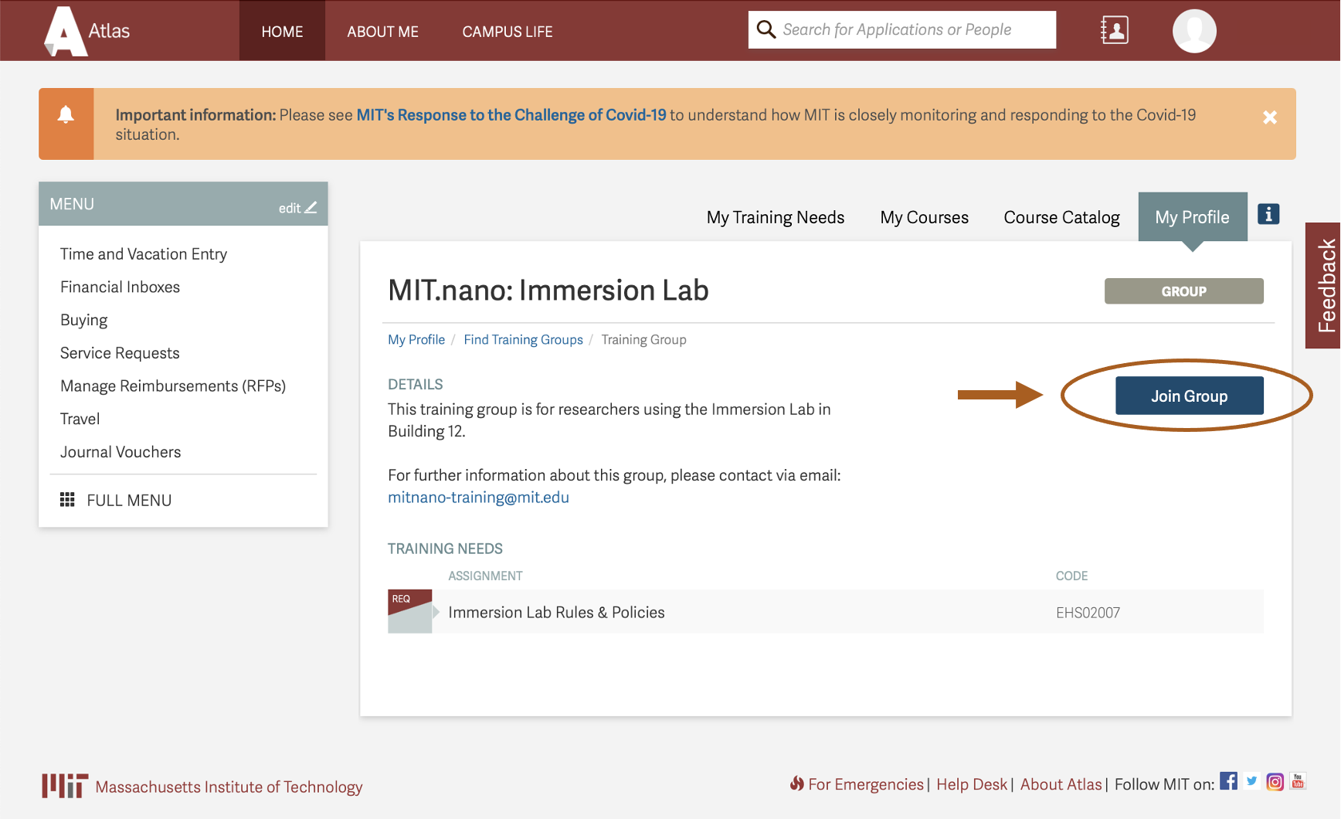Click the ASSIGNMENT column header
This screenshot has width=1341, height=819.
click(485, 576)
